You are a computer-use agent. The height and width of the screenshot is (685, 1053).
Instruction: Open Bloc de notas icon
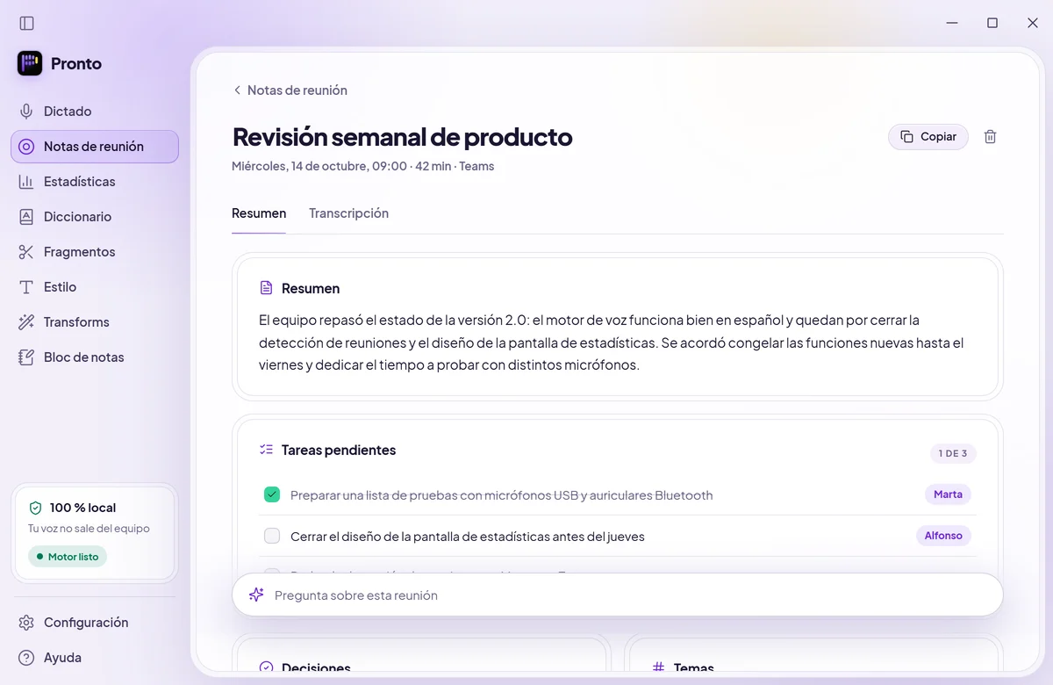pyautogui.click(x=26, y=357)
